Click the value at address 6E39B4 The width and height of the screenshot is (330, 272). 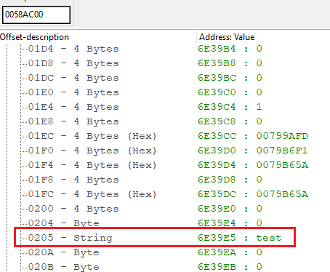(x=259, y=49)
